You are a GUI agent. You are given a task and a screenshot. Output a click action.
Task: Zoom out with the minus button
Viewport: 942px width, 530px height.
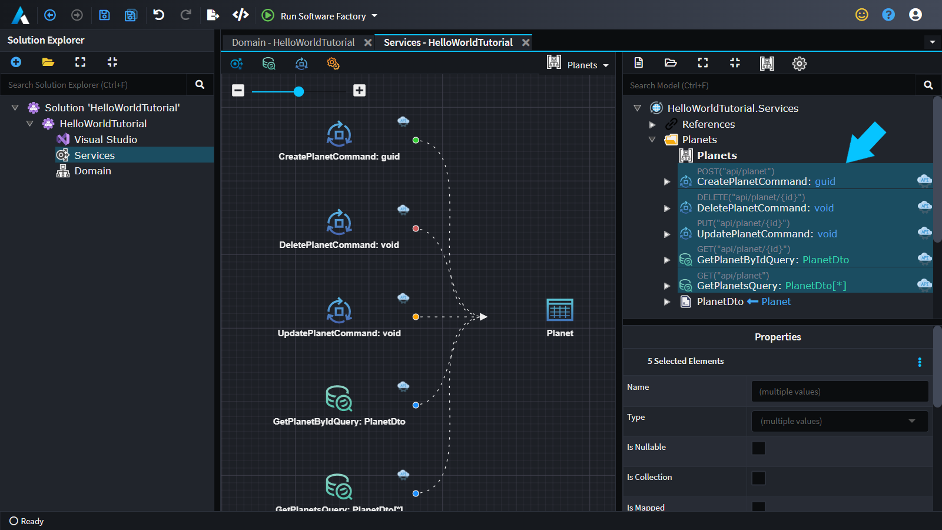[238, 90]
